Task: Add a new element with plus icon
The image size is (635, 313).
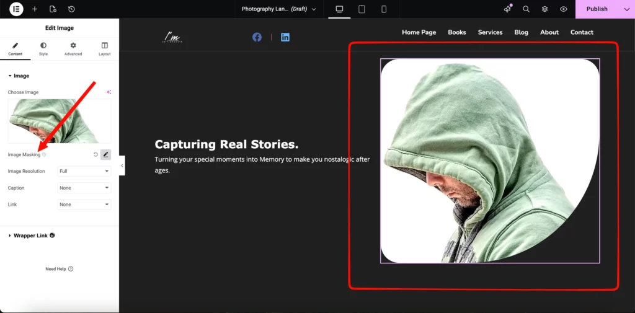Action: 35,9
